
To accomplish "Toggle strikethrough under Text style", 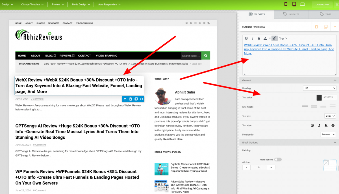I will click(333, 125).
